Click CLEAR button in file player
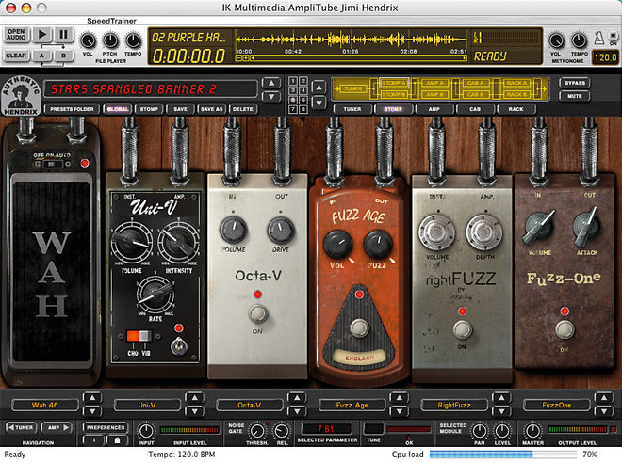Screen dimensions: 622x463 [16, 56]
